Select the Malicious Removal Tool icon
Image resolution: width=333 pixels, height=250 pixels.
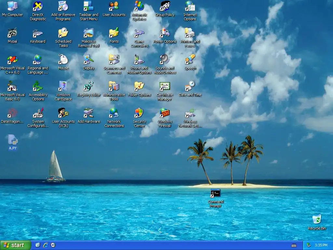pyautogui.click(x=88, y=33)
